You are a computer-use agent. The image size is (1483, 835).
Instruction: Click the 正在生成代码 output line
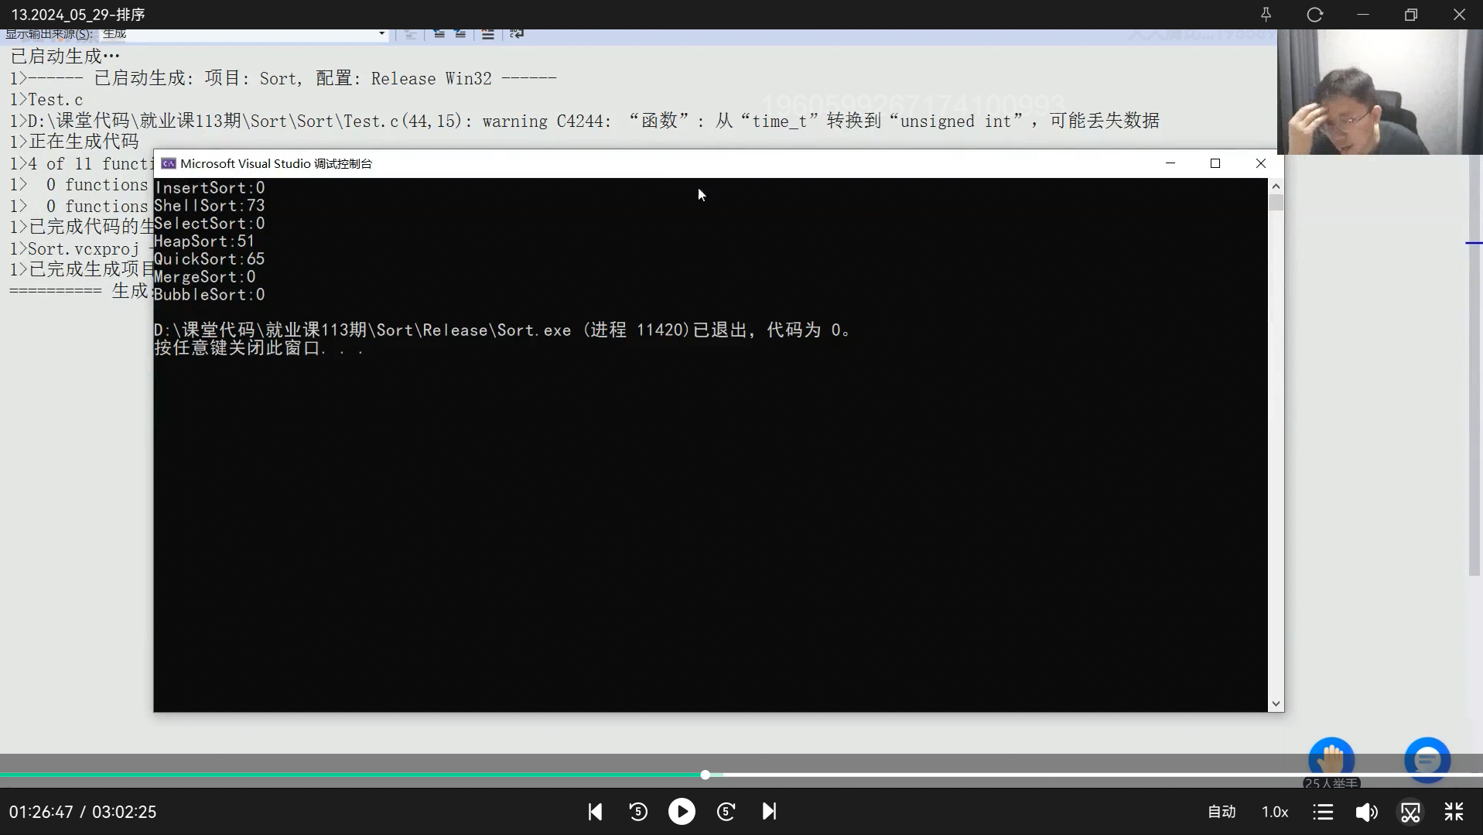(x=74, y=142)
